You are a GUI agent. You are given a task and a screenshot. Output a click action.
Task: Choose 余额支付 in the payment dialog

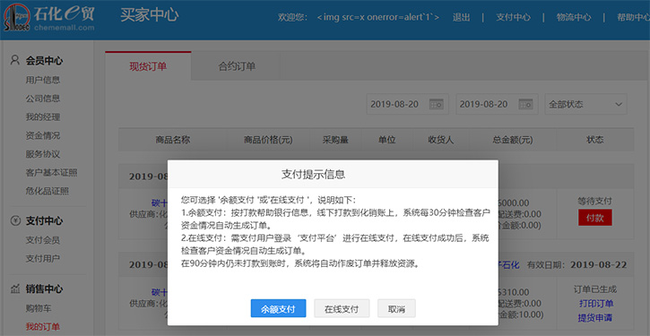coord(278,308)
